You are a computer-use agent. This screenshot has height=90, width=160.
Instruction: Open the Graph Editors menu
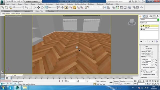point(60,4)
